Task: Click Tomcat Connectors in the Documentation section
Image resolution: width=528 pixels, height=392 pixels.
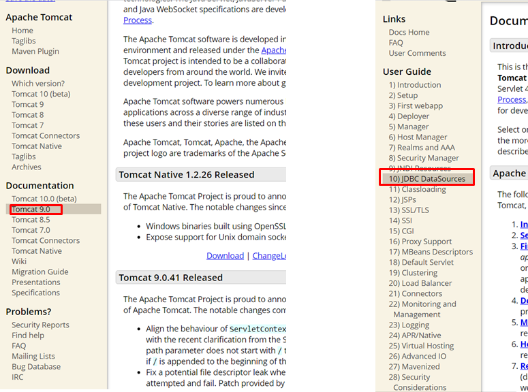Action: pos(46,240)
